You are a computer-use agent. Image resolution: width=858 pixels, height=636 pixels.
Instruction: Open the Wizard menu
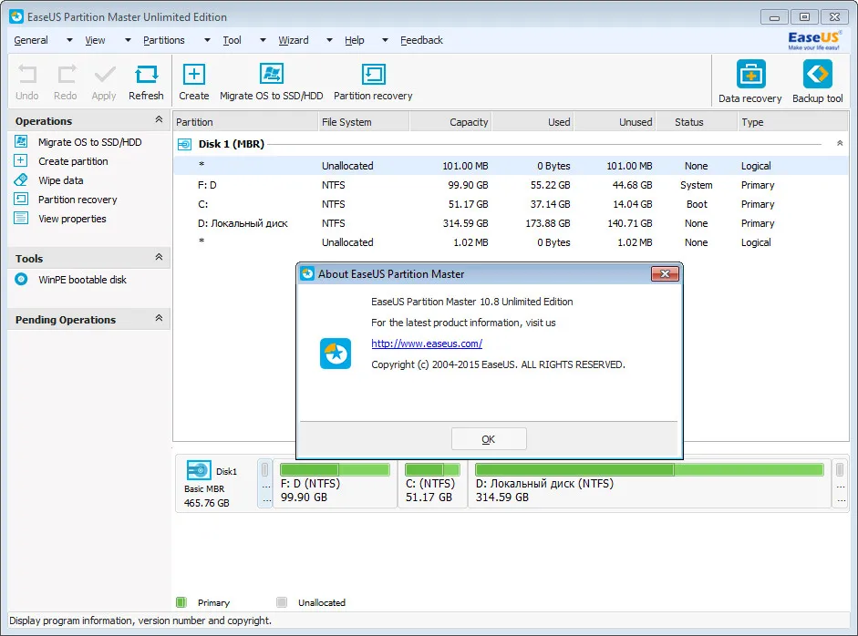[294, 40]
